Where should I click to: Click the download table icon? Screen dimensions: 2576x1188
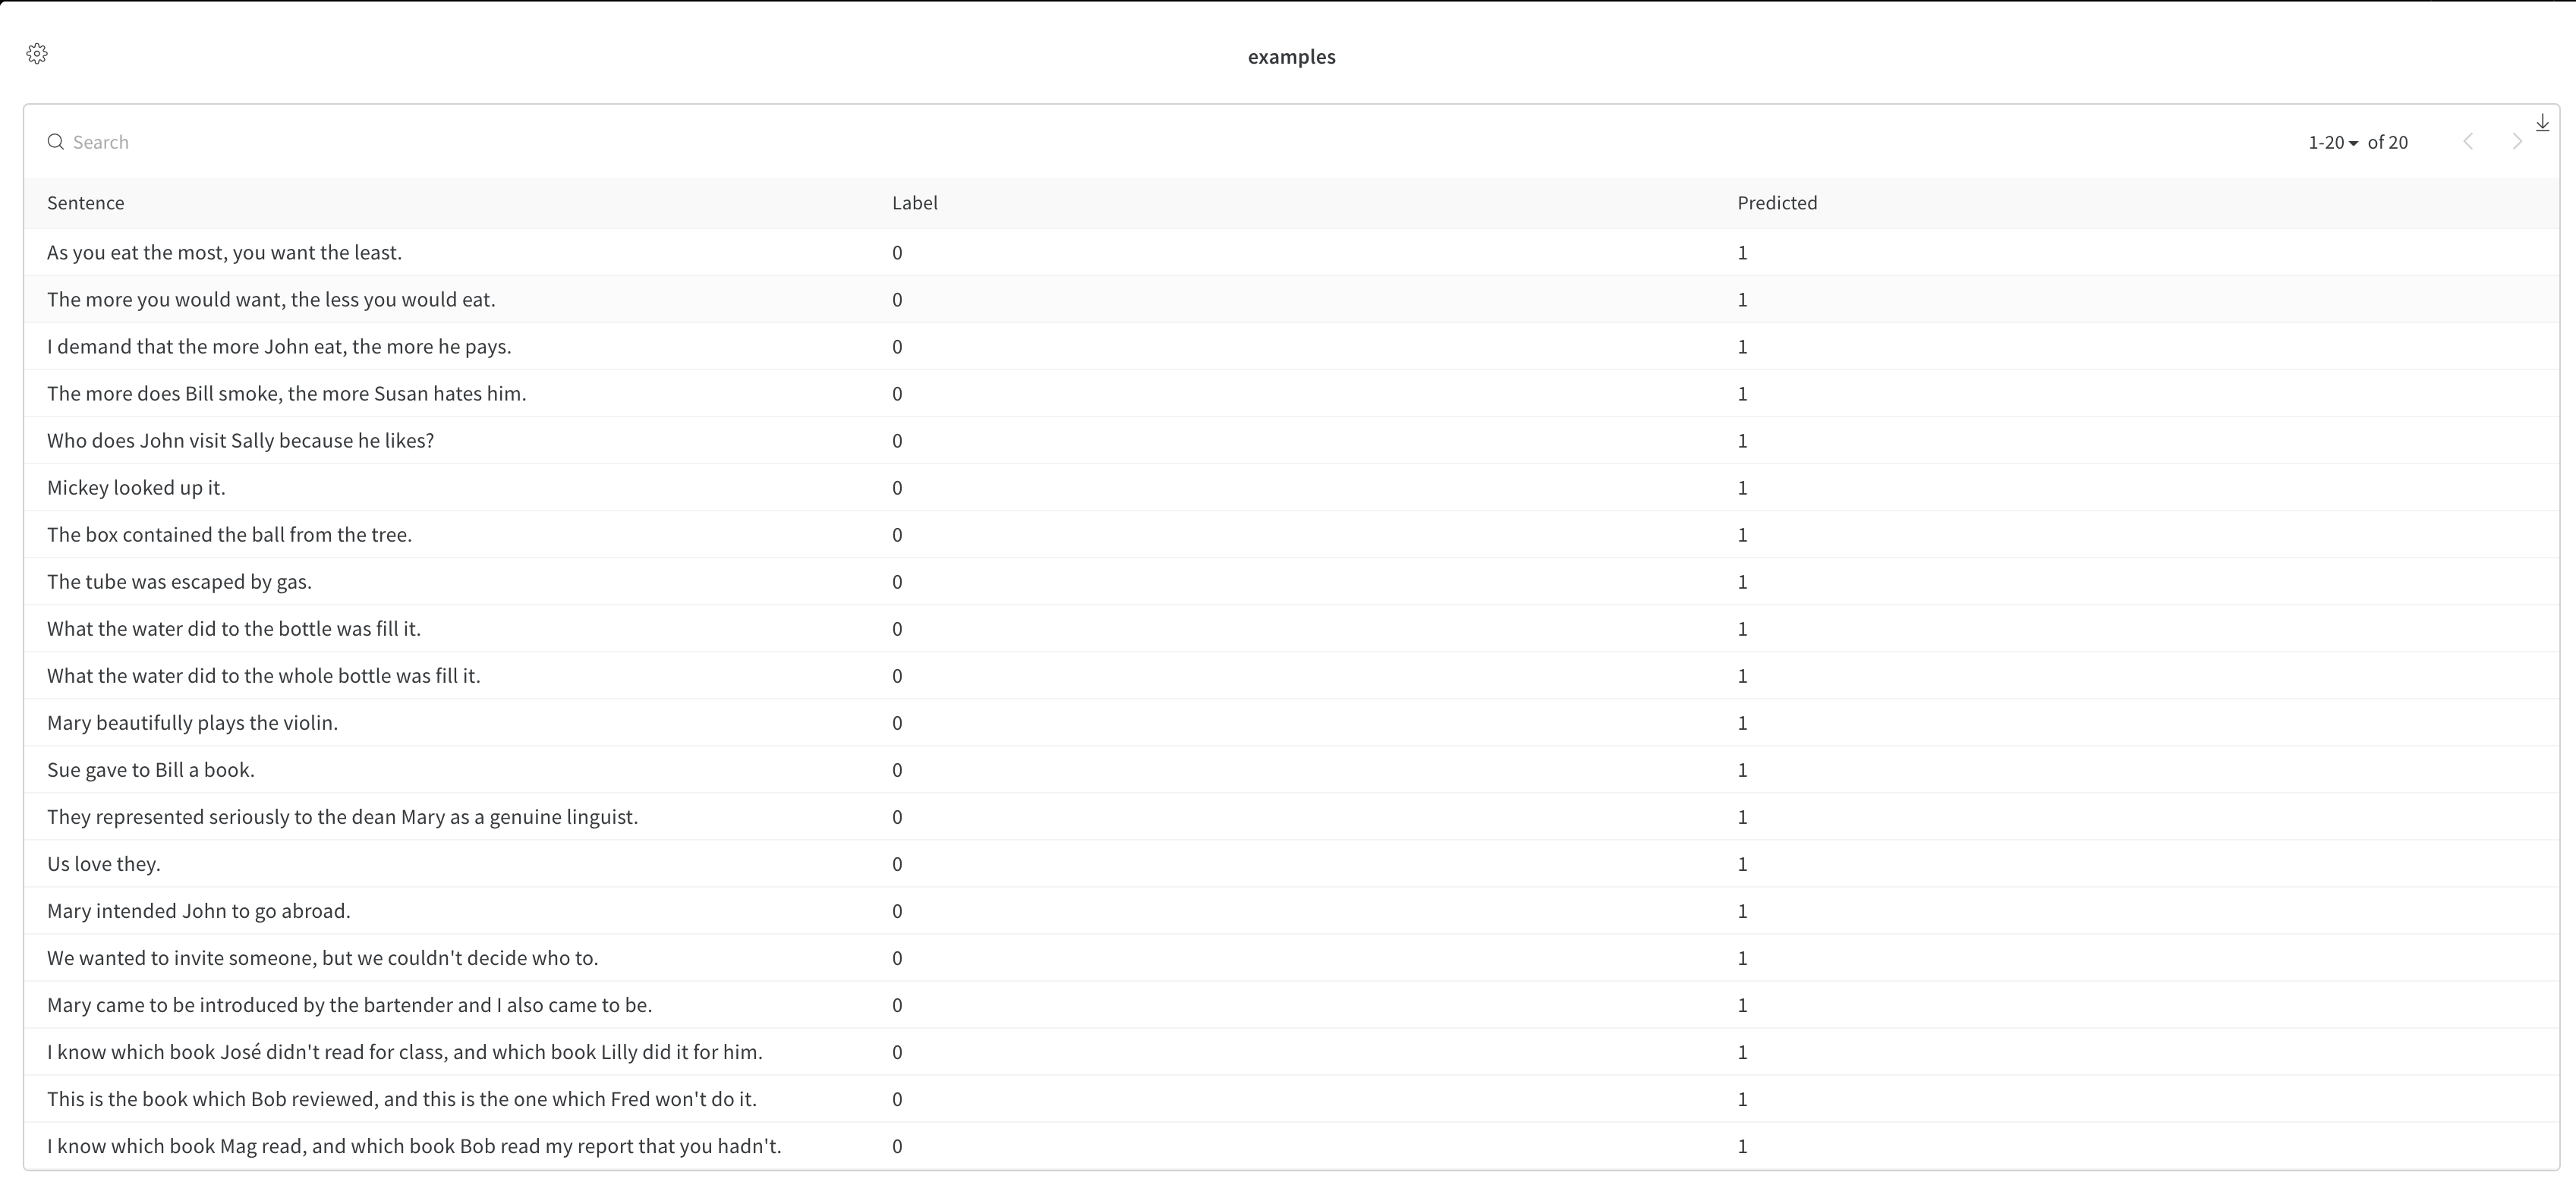pos(2542,123)
